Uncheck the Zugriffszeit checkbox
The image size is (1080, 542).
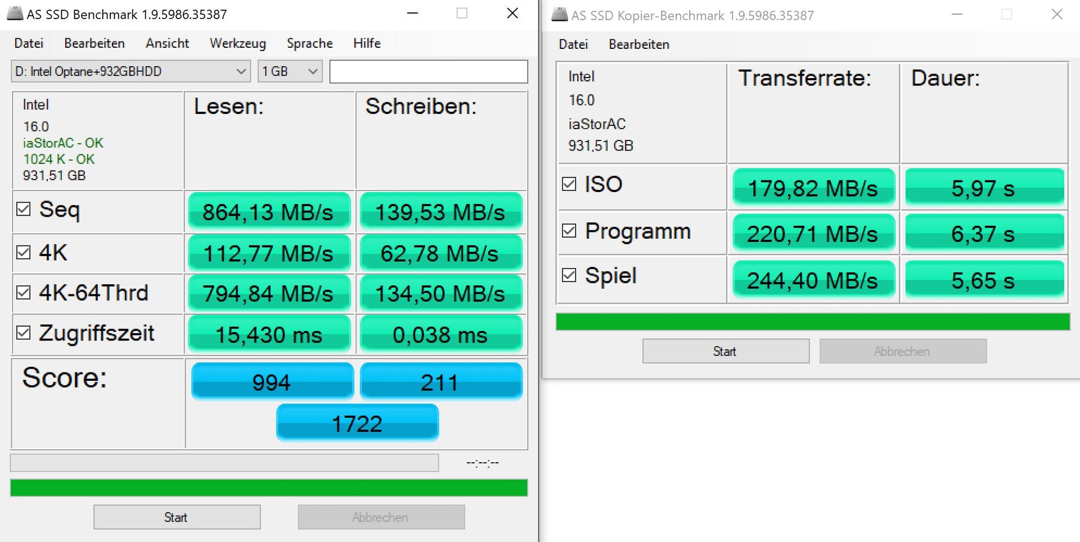(x=24, y=333)
